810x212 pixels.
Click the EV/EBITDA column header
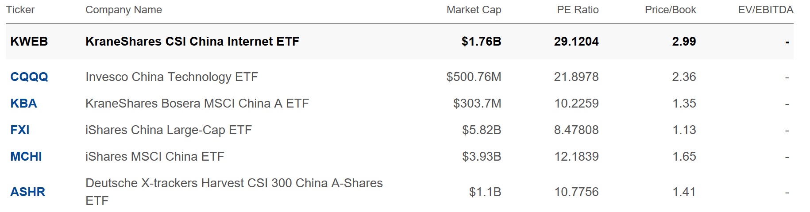pyautogui.click(x=765, y=10)
